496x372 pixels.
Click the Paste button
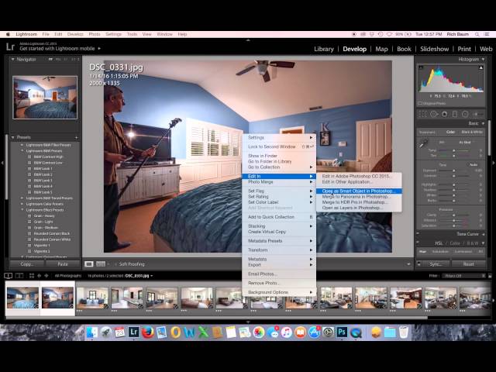(63, 263)
